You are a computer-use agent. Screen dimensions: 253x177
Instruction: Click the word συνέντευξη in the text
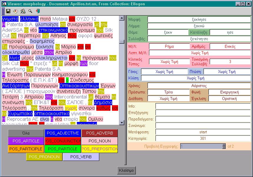[x=69, y=91]
